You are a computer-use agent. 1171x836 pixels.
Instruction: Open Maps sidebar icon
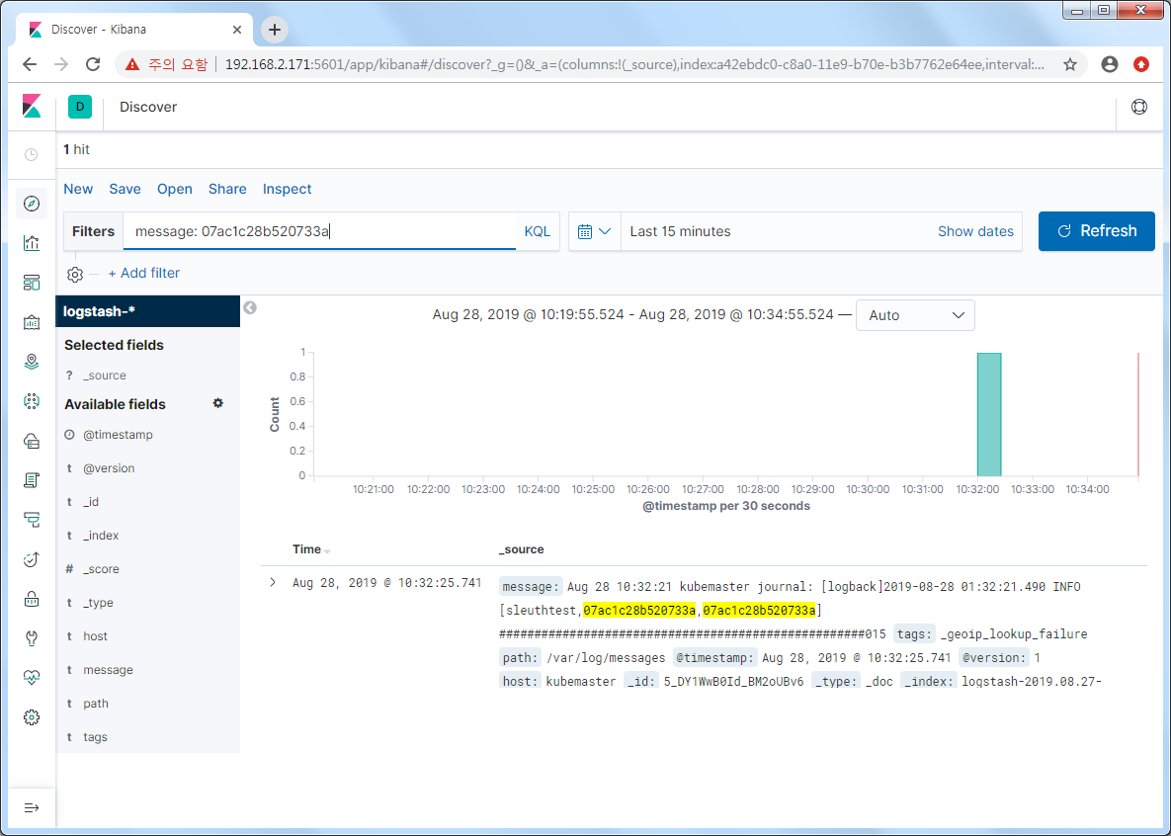[x=32, y=362]
